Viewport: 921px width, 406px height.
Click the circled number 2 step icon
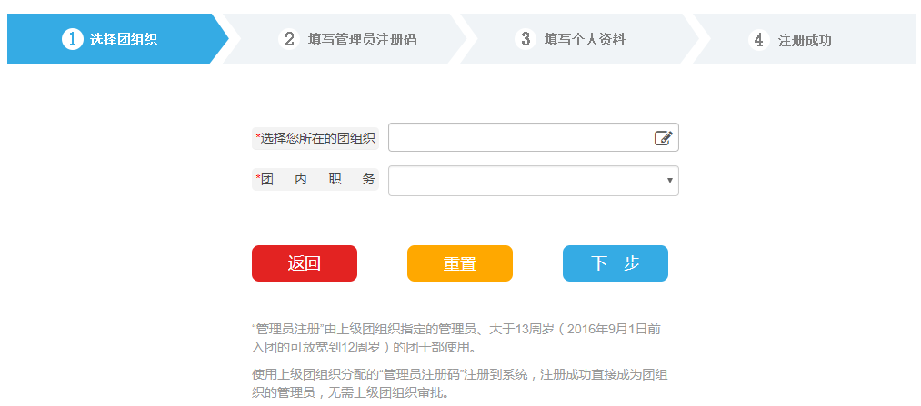pos(289,39)
